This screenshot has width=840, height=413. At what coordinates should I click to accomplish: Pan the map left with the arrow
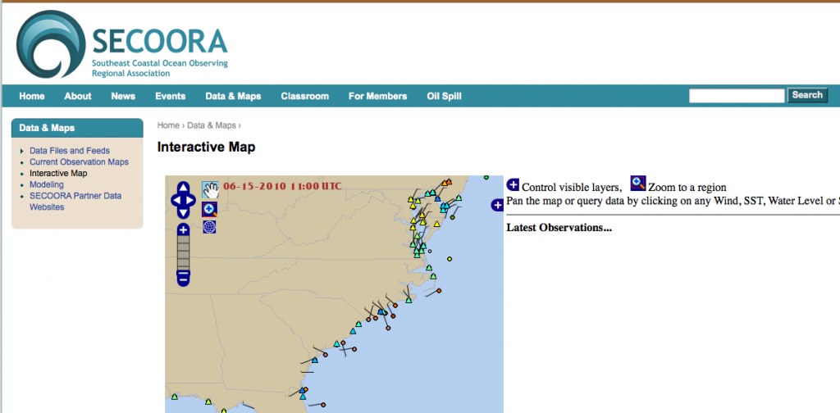pos(176,201)
